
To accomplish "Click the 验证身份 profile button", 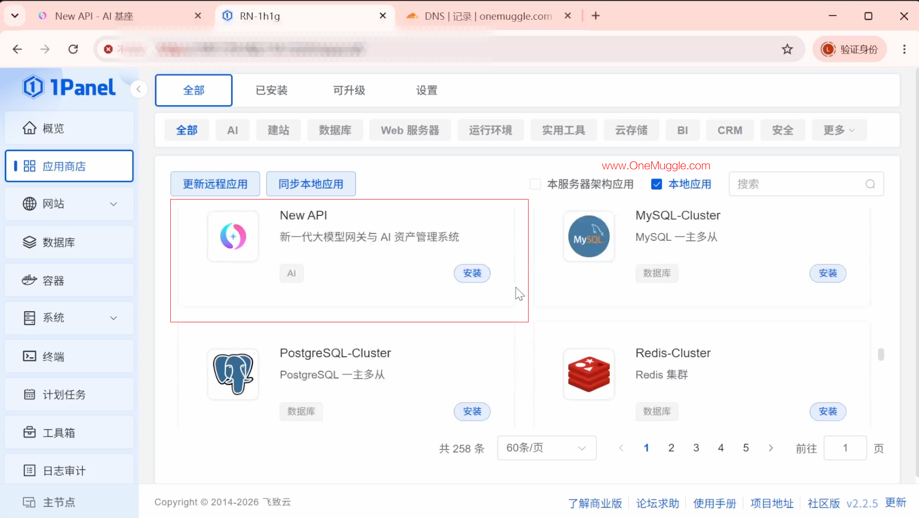I will 849,49.
